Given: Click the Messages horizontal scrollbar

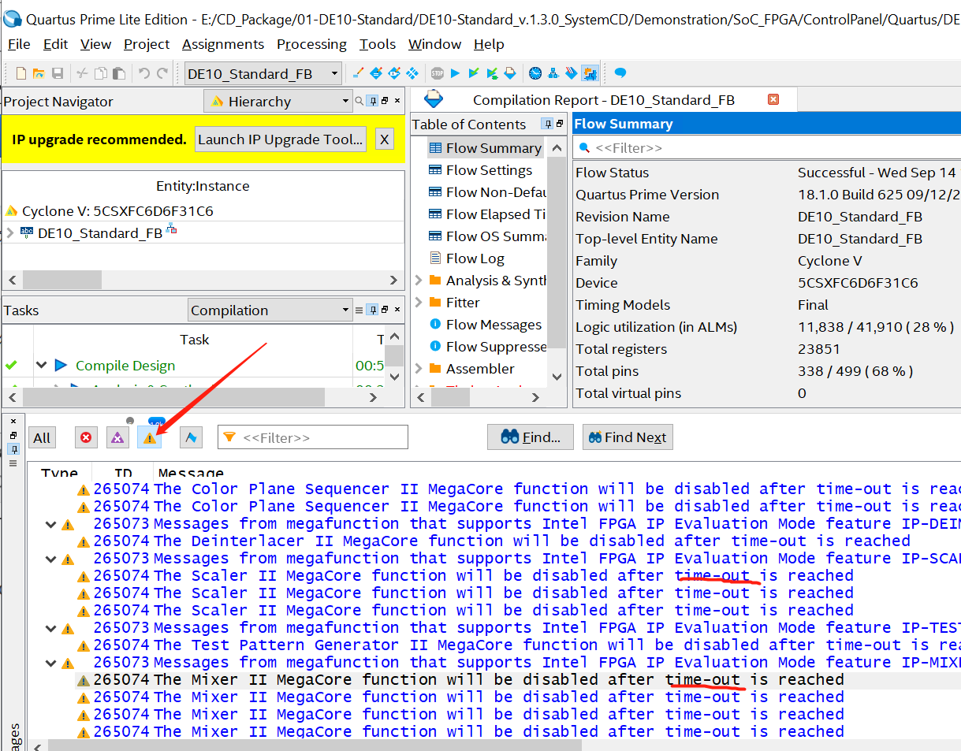Looking at the screenshot, I should pos(314,745).
